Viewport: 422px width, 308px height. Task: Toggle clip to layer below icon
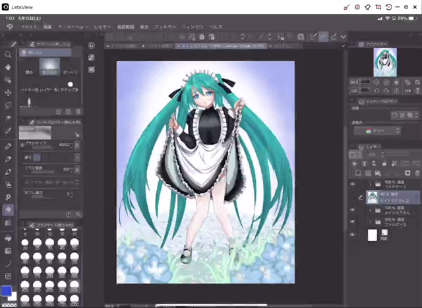(355, 163)
